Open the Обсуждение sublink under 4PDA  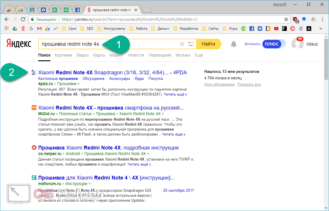93,79
